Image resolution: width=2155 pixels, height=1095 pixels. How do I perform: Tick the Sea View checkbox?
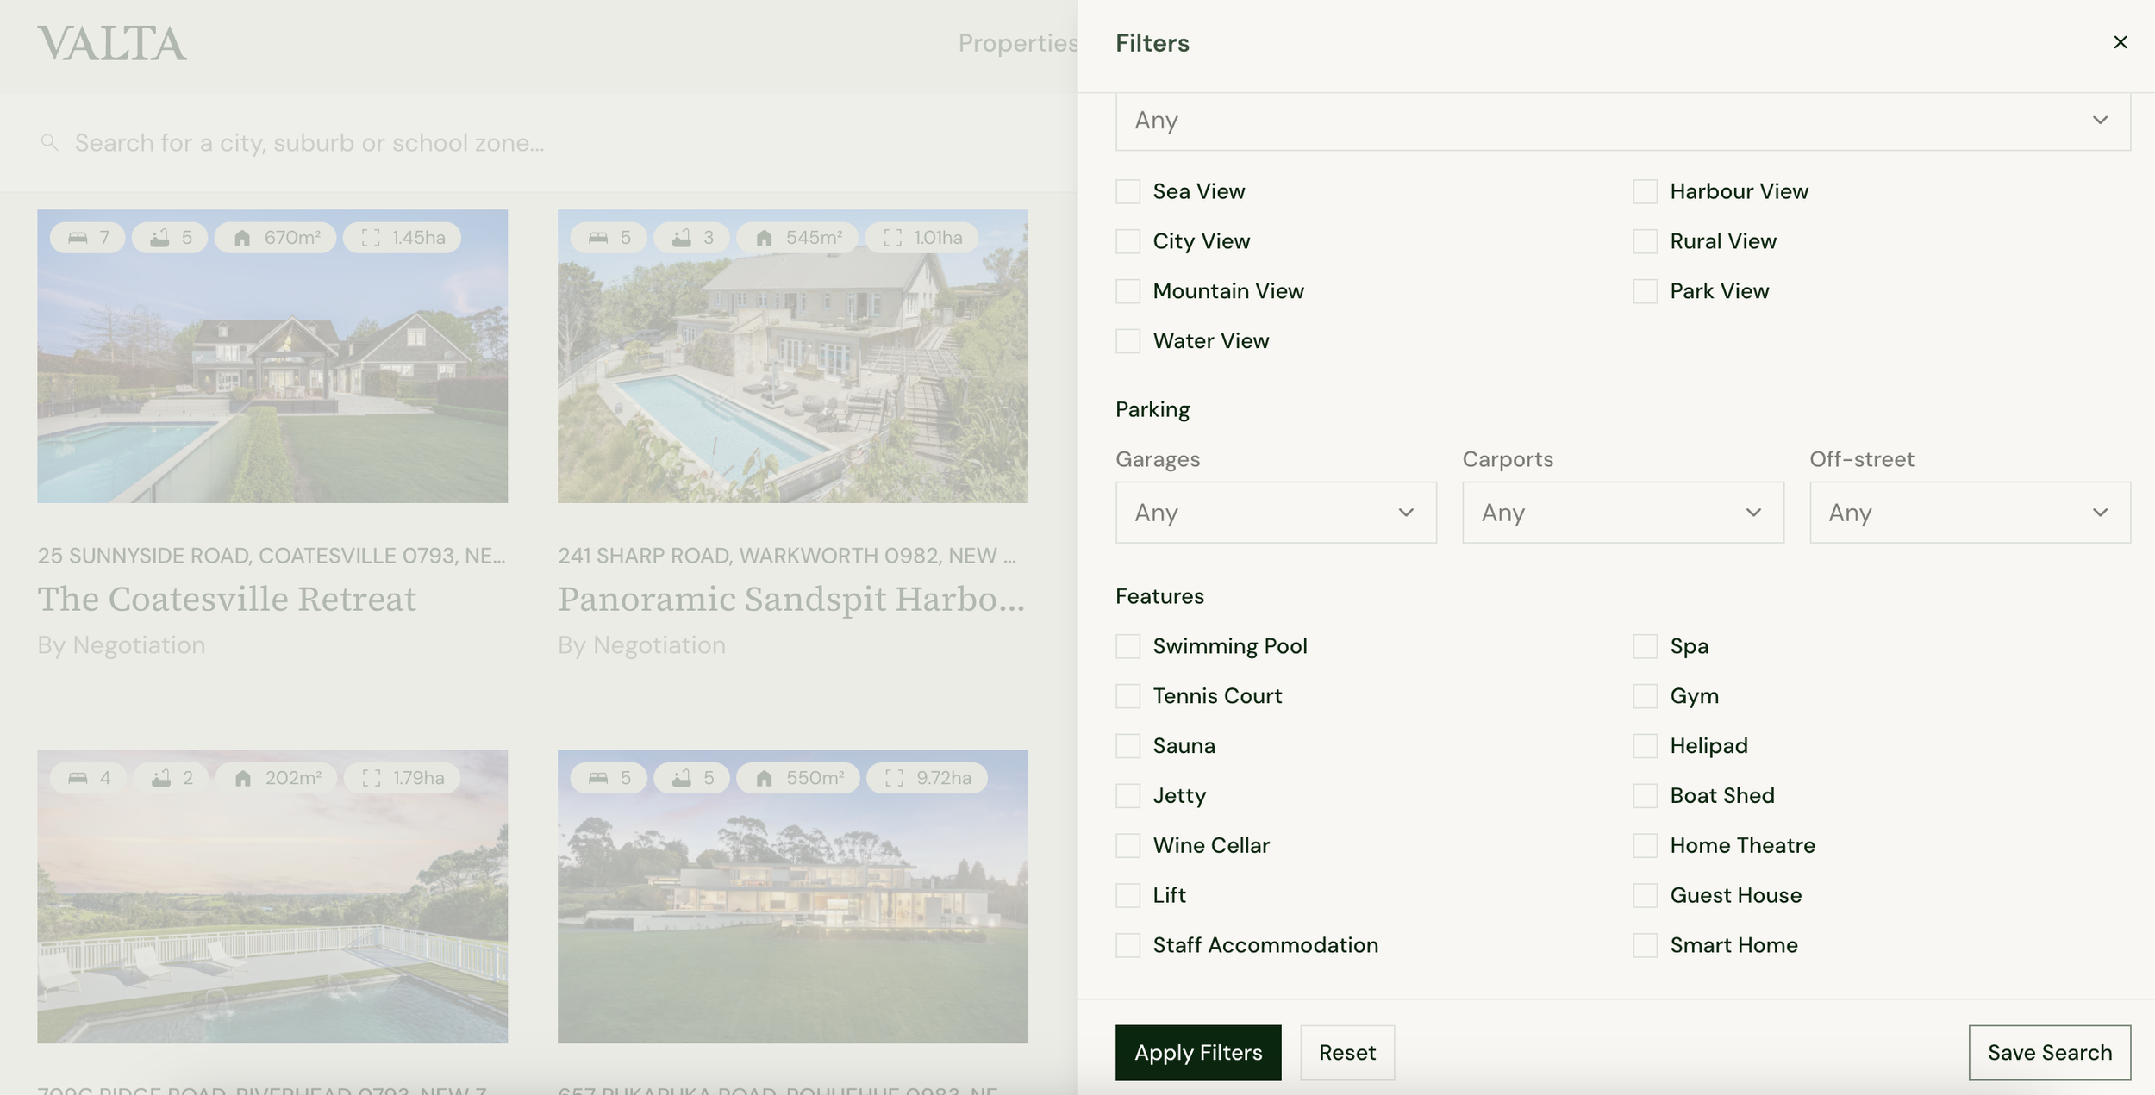tap(1127, 191)
